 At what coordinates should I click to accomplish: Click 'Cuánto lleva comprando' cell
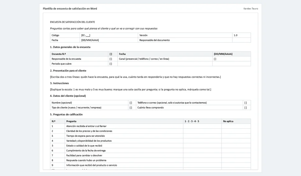(x=189, y=108)
